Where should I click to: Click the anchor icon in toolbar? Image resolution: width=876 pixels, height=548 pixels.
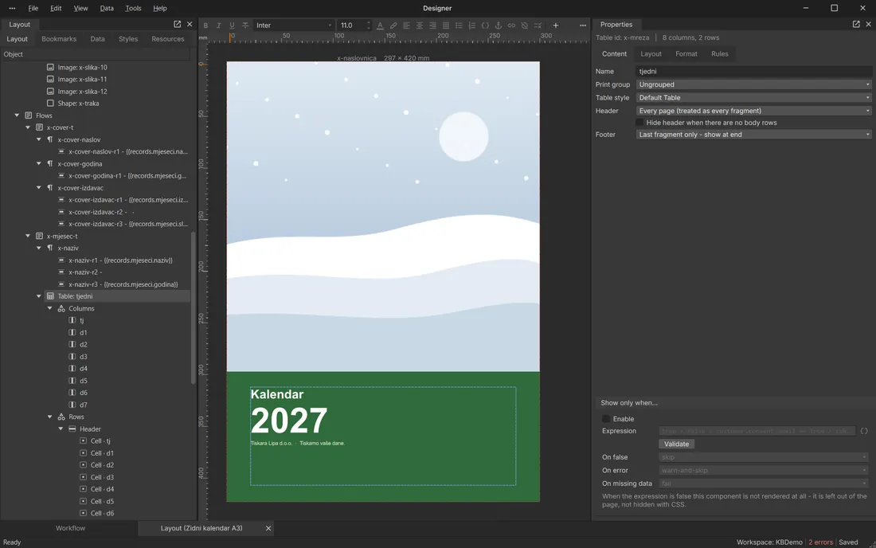click(499, 25)
